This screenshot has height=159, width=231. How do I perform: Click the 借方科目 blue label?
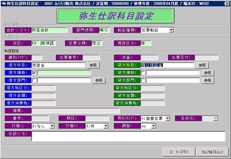click(18, 65)
